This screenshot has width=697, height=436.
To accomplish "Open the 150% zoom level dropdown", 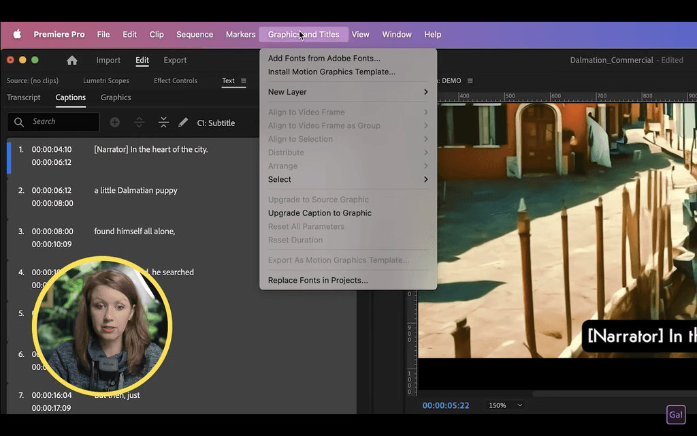I will pos(504,405).
